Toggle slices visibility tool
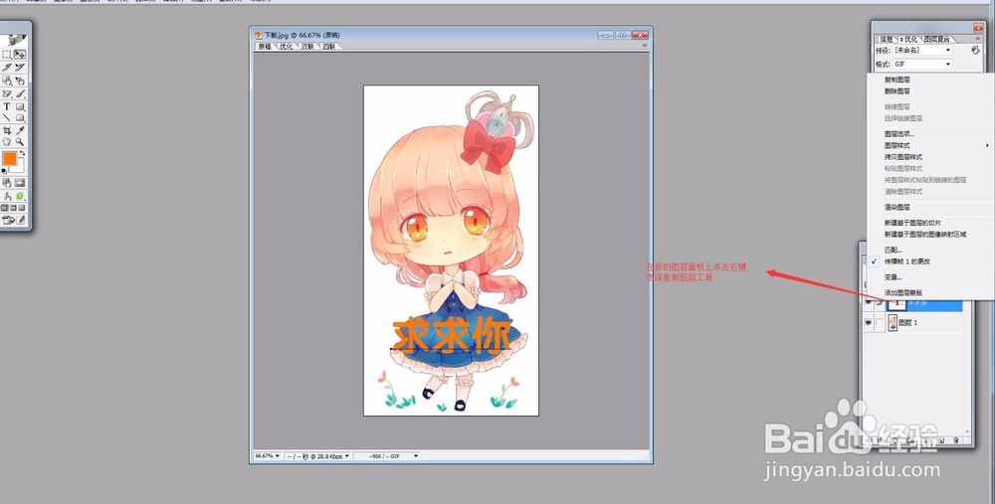995x504 pixels. tap(20, 183)
